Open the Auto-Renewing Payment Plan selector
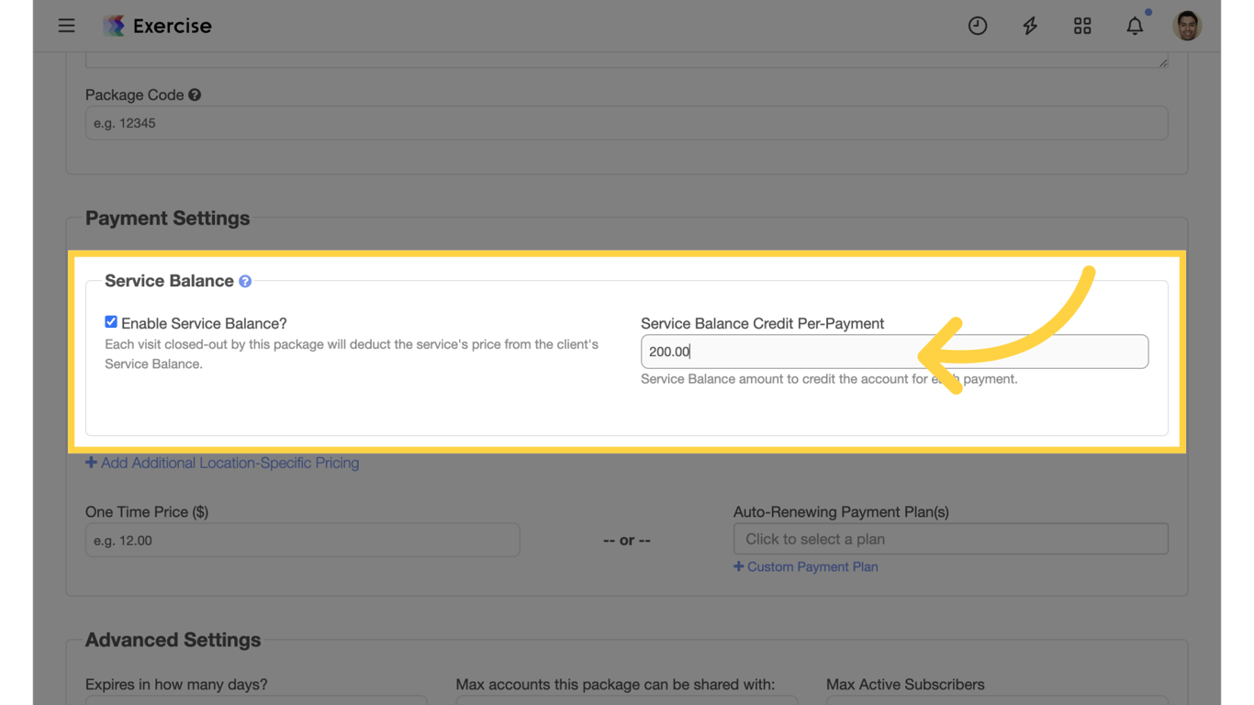Screen dimensions: 1254x705 click(950, 539)
